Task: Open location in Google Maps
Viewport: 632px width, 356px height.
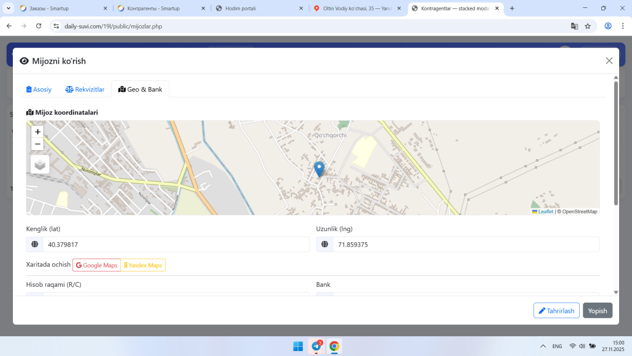Action: 97,266
